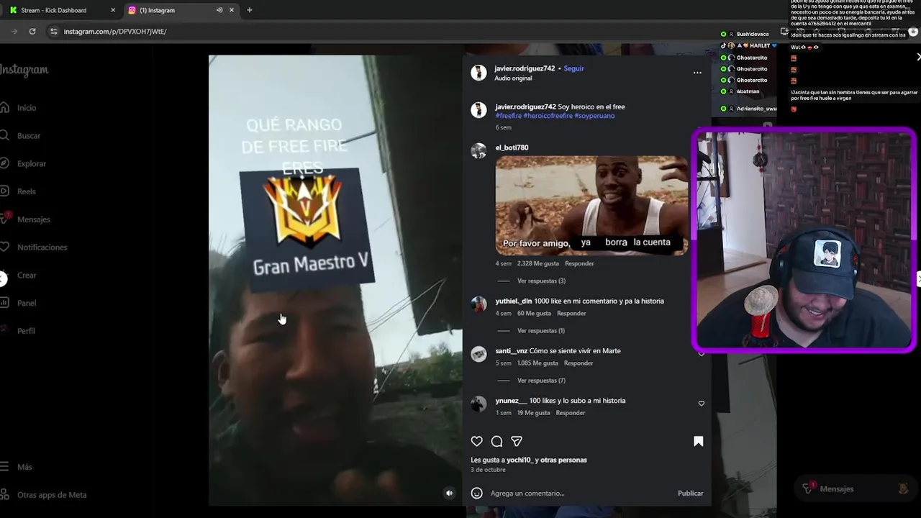This screenshot has height=518, width=921.
Task: View 60 Me gusta on yuthiel._dln comment
Action: tap(534, 313)
